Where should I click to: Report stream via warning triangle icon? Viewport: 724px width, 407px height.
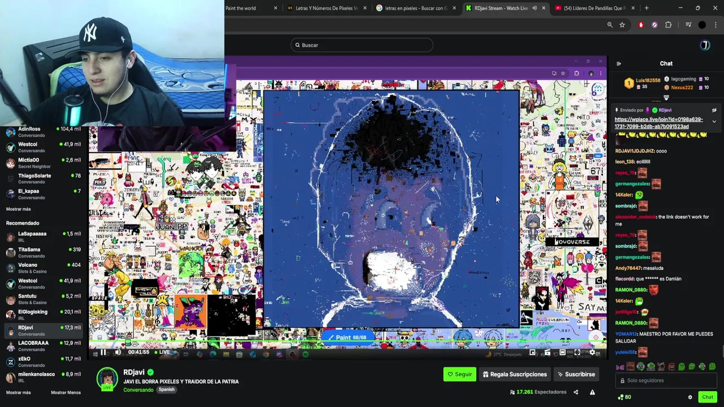(x=592, y=392)
